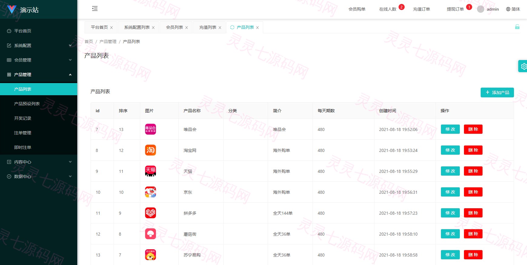The image size is (527, 265).
Task: Click the globe language icon
Action: pyautogui.click(x=508, y=9)
